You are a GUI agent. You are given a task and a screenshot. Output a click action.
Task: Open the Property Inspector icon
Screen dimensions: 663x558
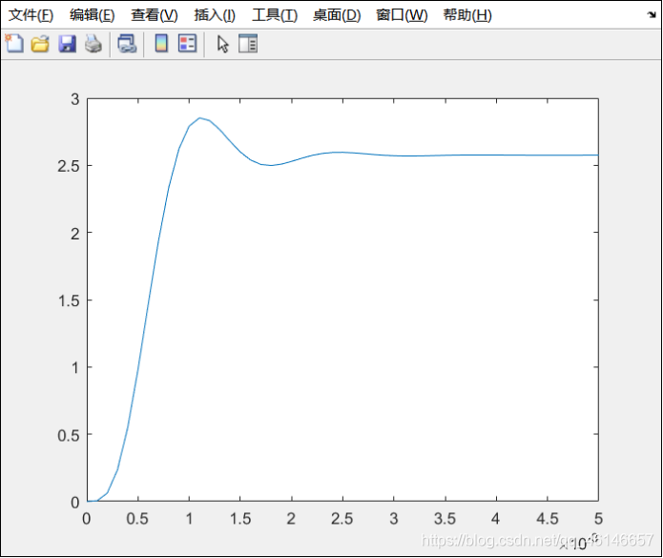point(248,44)
